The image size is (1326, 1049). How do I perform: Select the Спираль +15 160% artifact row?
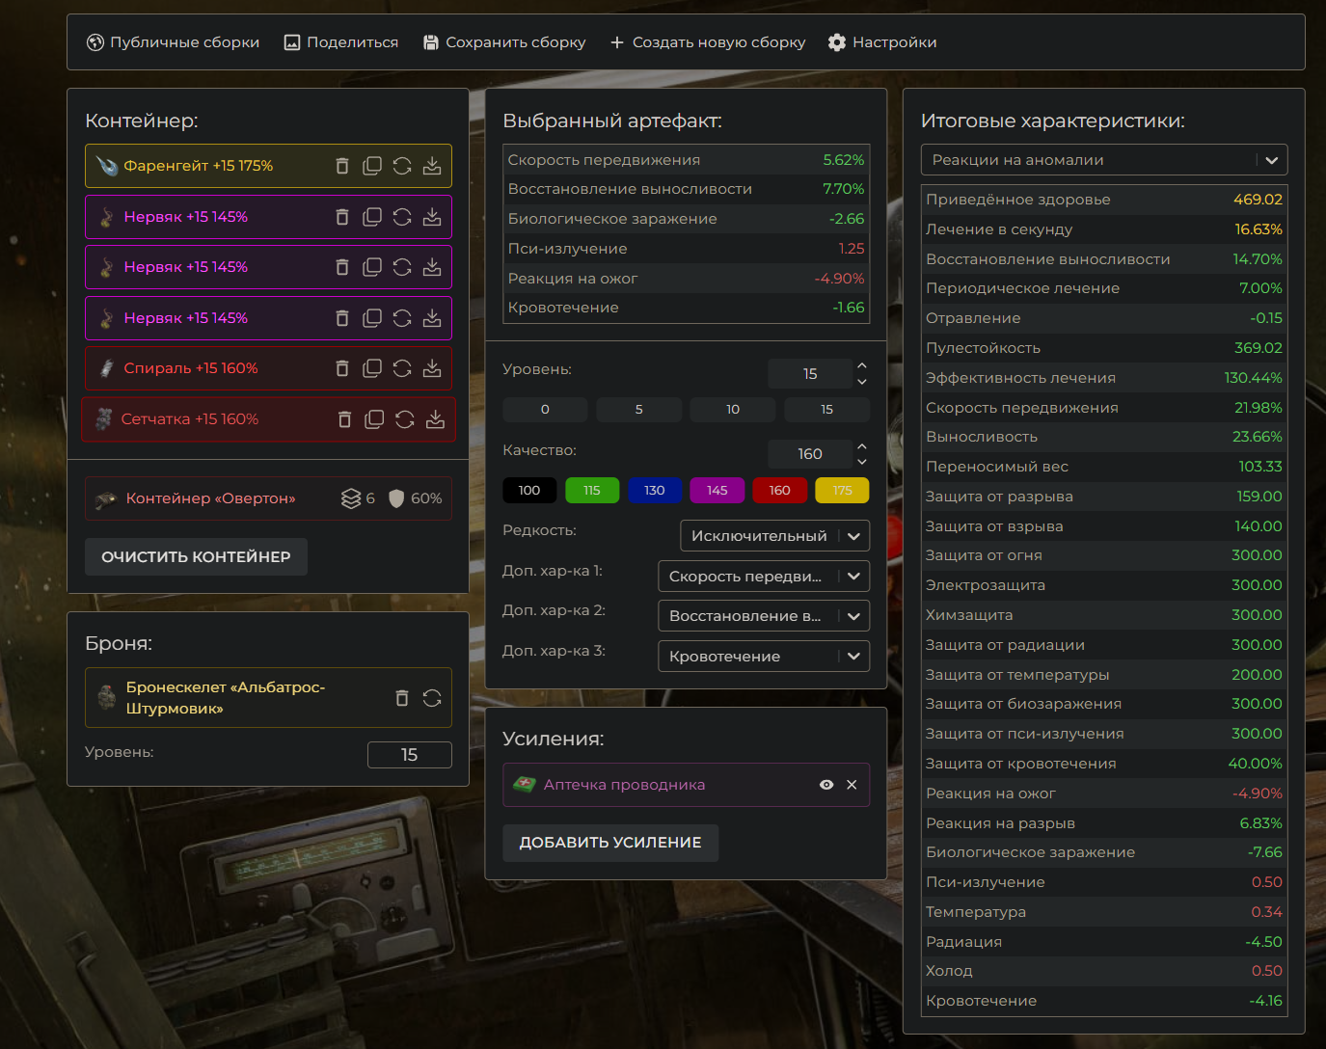click(268, 368)
